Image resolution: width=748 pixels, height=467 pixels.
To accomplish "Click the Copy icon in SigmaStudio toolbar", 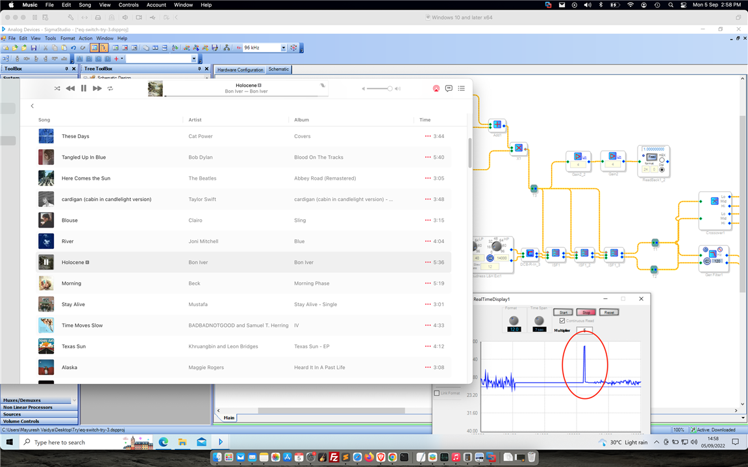I will pos(55,47).
